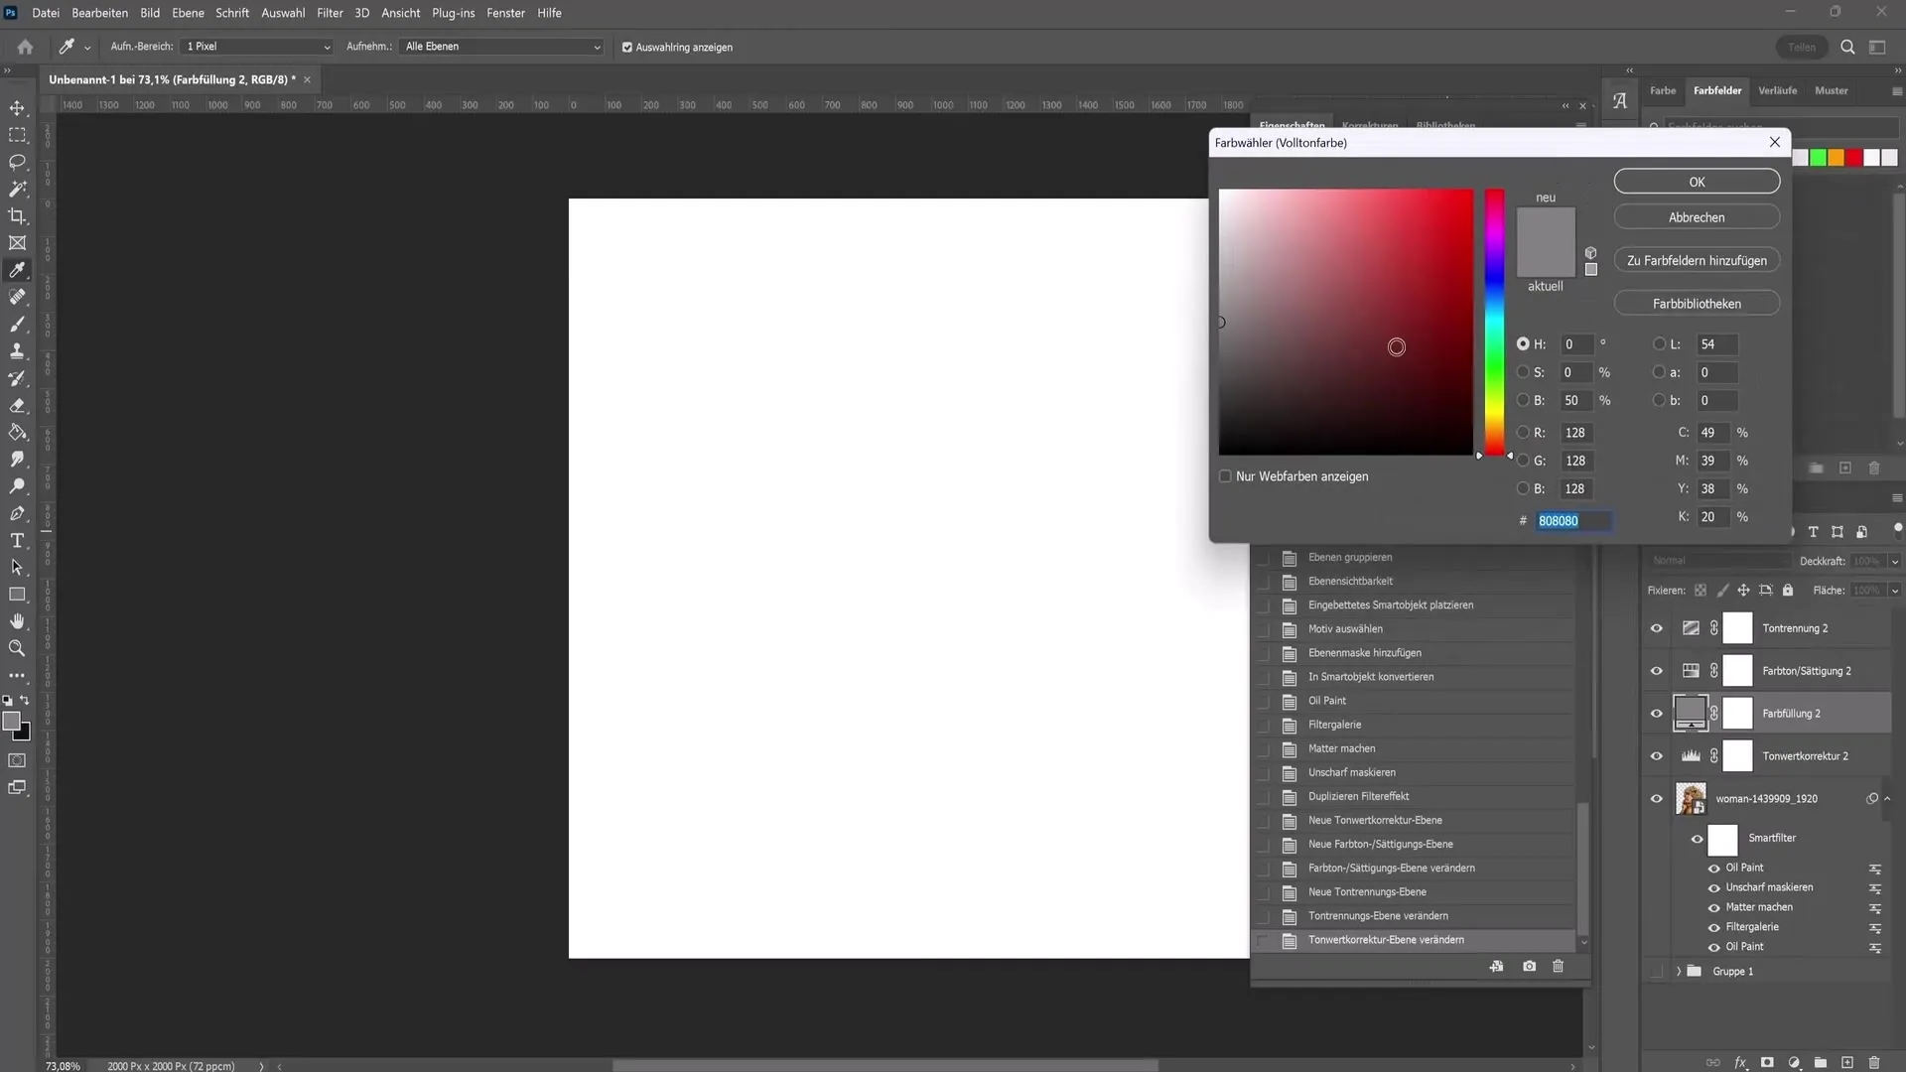This screenshot has width=1906, height=1072.
Task: Open eyedropper tool preset dropdown arrow
Action: (x=87, y=48)
